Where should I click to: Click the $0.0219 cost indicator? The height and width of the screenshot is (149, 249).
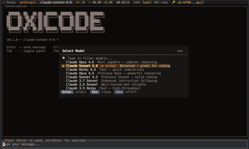tap(123, 2)
